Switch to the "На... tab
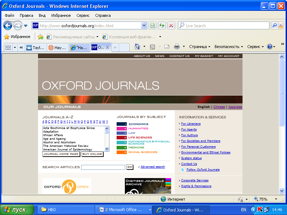 coord(79,48)
